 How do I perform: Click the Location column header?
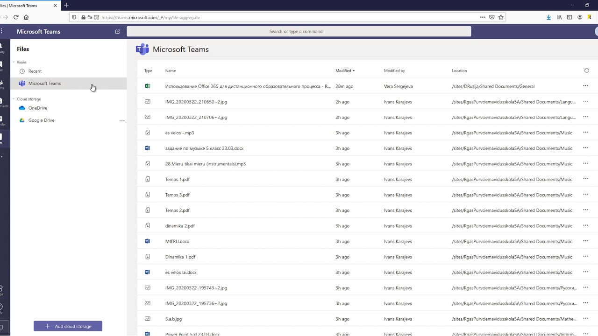tap(459, 70)
